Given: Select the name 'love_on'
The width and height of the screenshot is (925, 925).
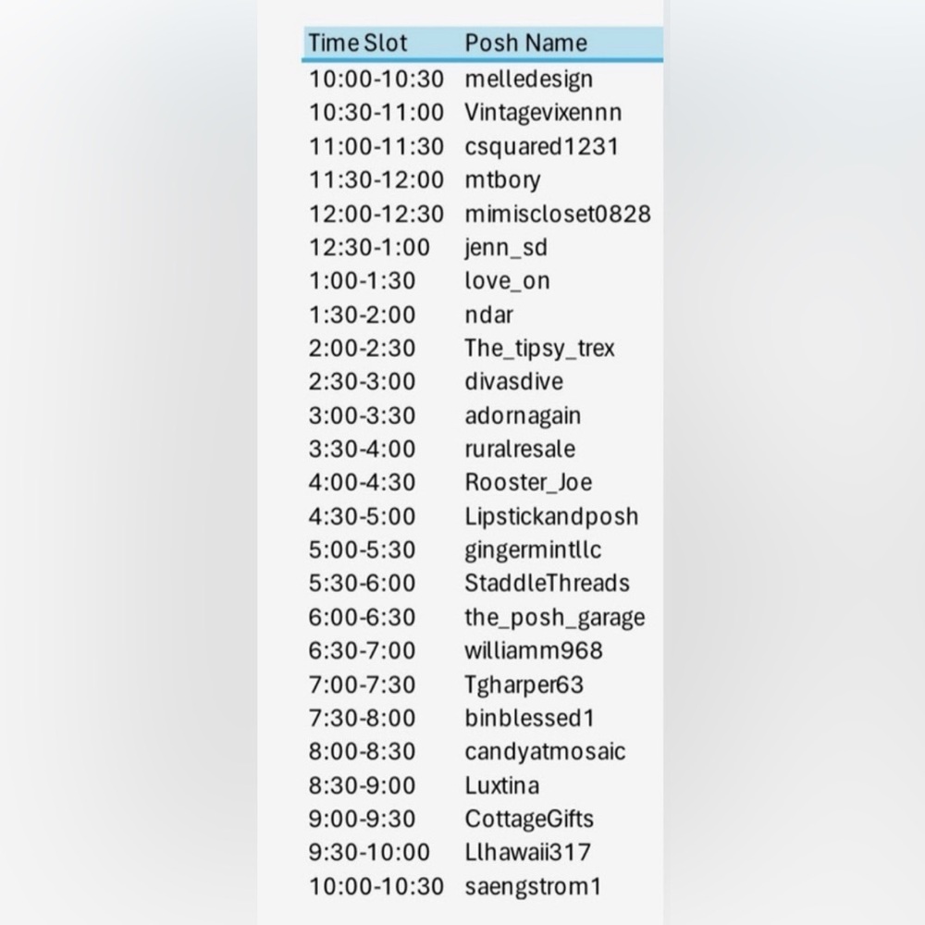Looking at the screenshot, I should (x=507, y=281).
